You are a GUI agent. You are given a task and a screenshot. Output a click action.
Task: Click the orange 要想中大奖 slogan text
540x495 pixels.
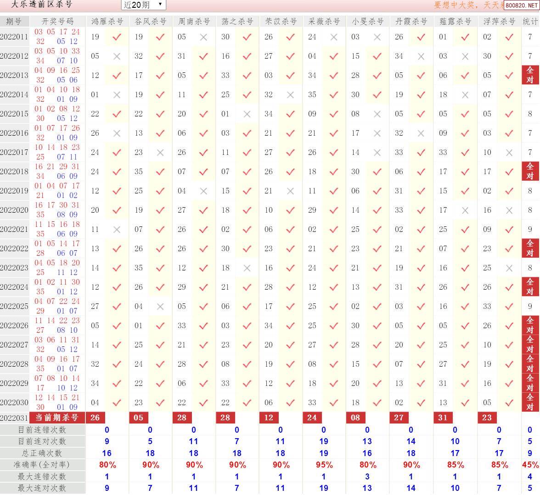[468, 5]
